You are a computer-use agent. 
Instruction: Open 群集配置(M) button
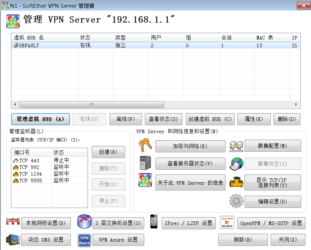click(x=273, y=146)
